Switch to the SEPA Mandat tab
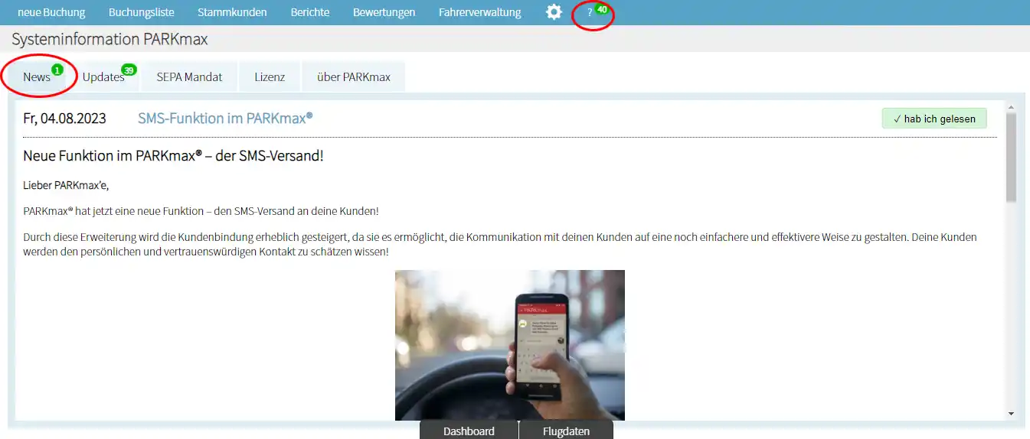This screenshot has height=439, width=1030. point(189,76)
